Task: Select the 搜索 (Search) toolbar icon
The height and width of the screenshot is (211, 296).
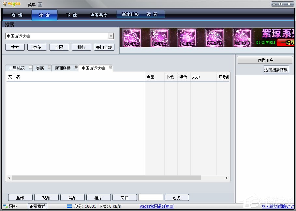Action: click(44, 14)
